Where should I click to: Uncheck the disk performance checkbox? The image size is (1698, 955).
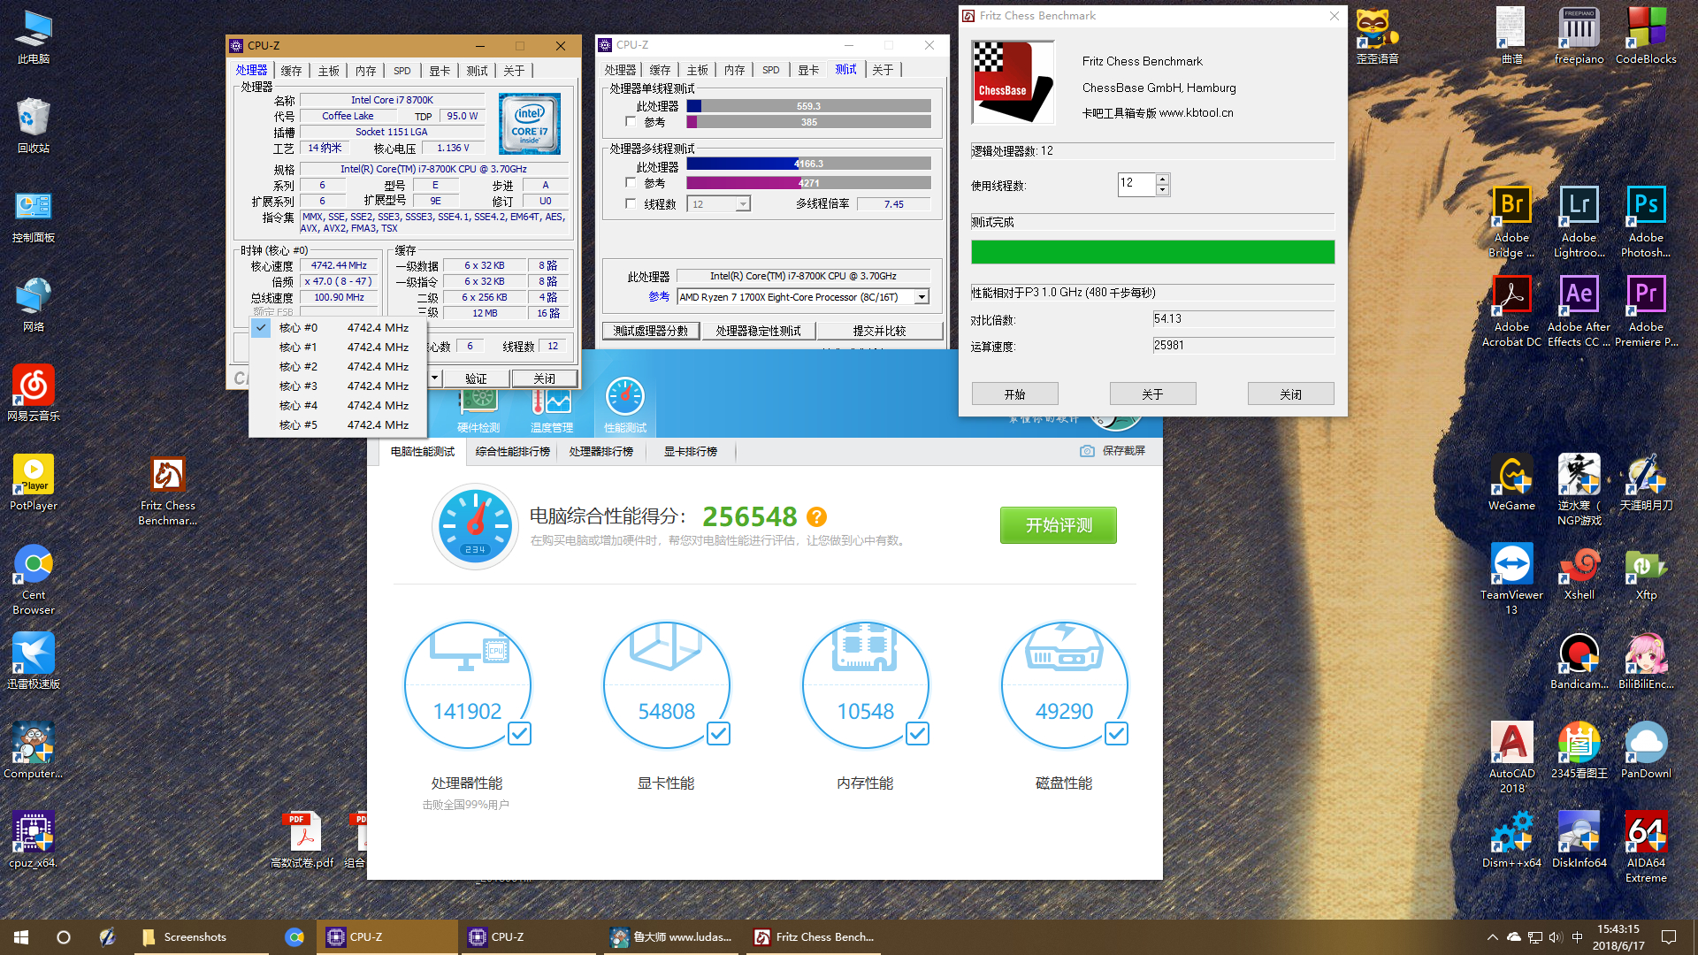[1116, 733]
